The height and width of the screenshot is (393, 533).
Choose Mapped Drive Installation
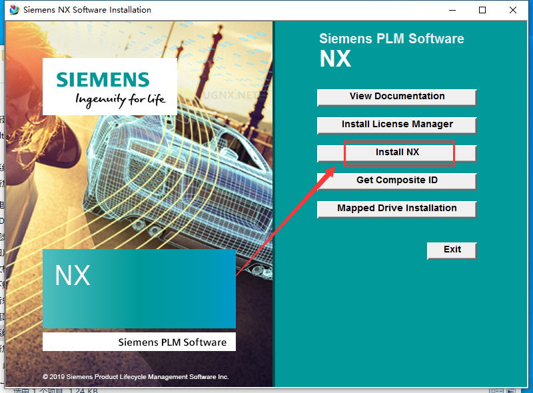[397, 208]
